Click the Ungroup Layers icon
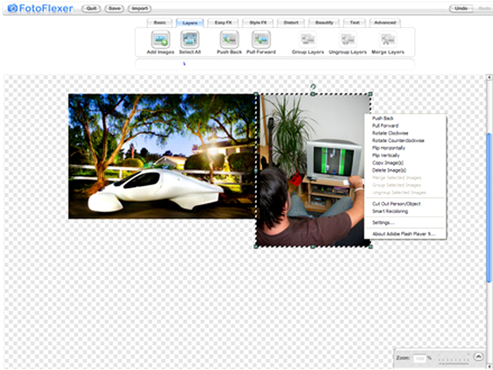Image resolution: width=493 pixels, height=370 pixels. click(348, 39)
